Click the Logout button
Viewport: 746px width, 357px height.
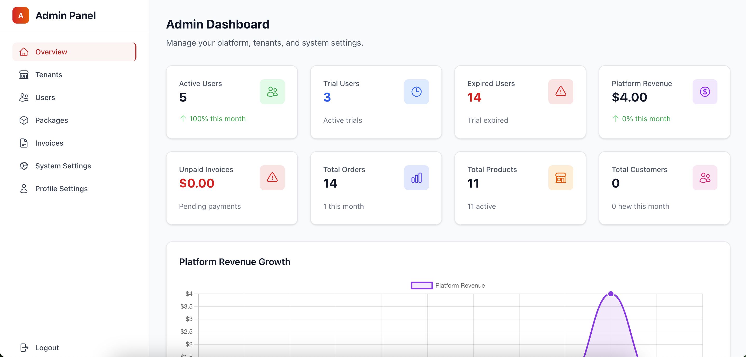[x=47, y=347]
